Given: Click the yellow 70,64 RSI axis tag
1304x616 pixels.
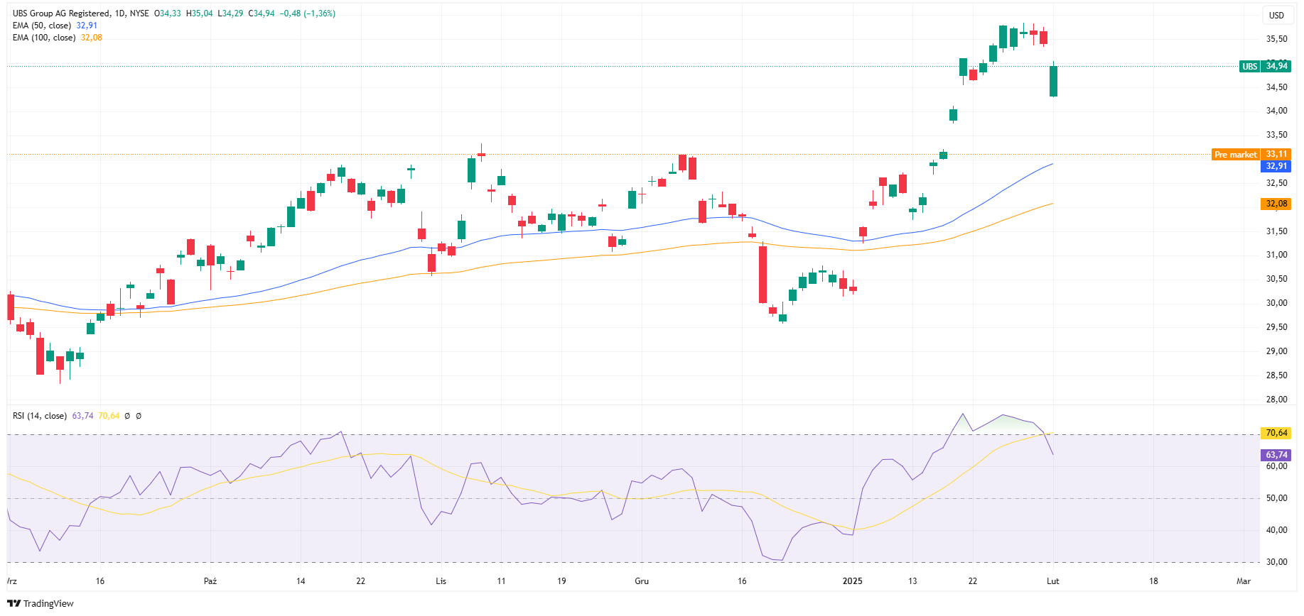Looking at the screenshot, I should [1276, 433].
